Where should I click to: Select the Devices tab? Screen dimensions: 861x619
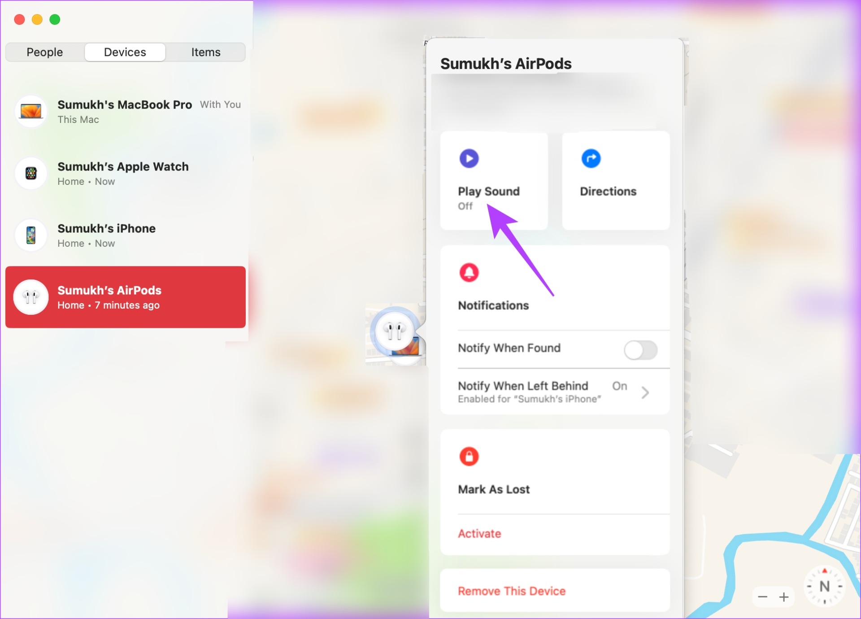[125, 52]
